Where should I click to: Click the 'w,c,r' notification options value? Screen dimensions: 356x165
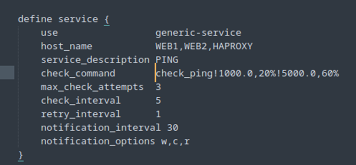(175, 142)
